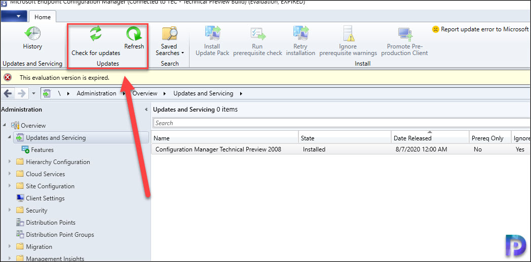This screenshot has width=531, height=262.
Task: Click Overview in the breadcrumb path
Action: [x=145, y=93]
